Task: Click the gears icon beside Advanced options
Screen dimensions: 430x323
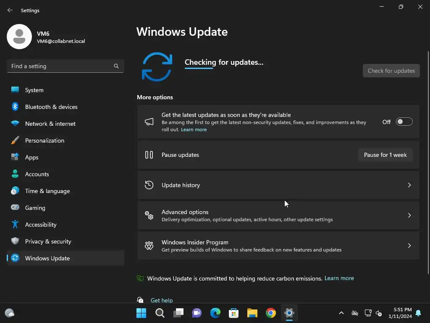Action: click(x=149, y=215)
